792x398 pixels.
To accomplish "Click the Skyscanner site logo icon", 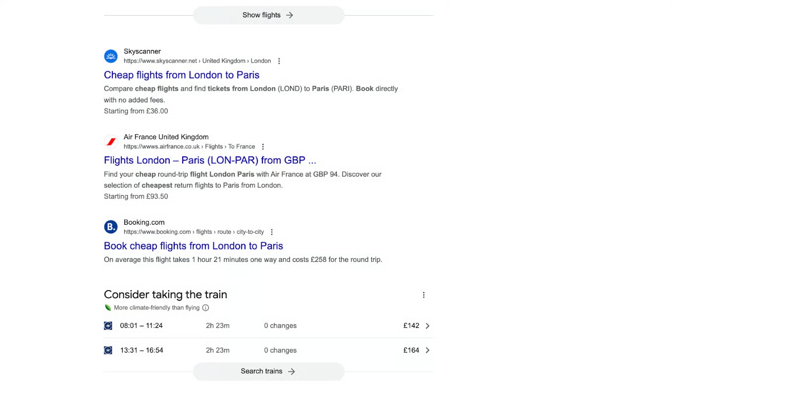I will tap(111, 56).
